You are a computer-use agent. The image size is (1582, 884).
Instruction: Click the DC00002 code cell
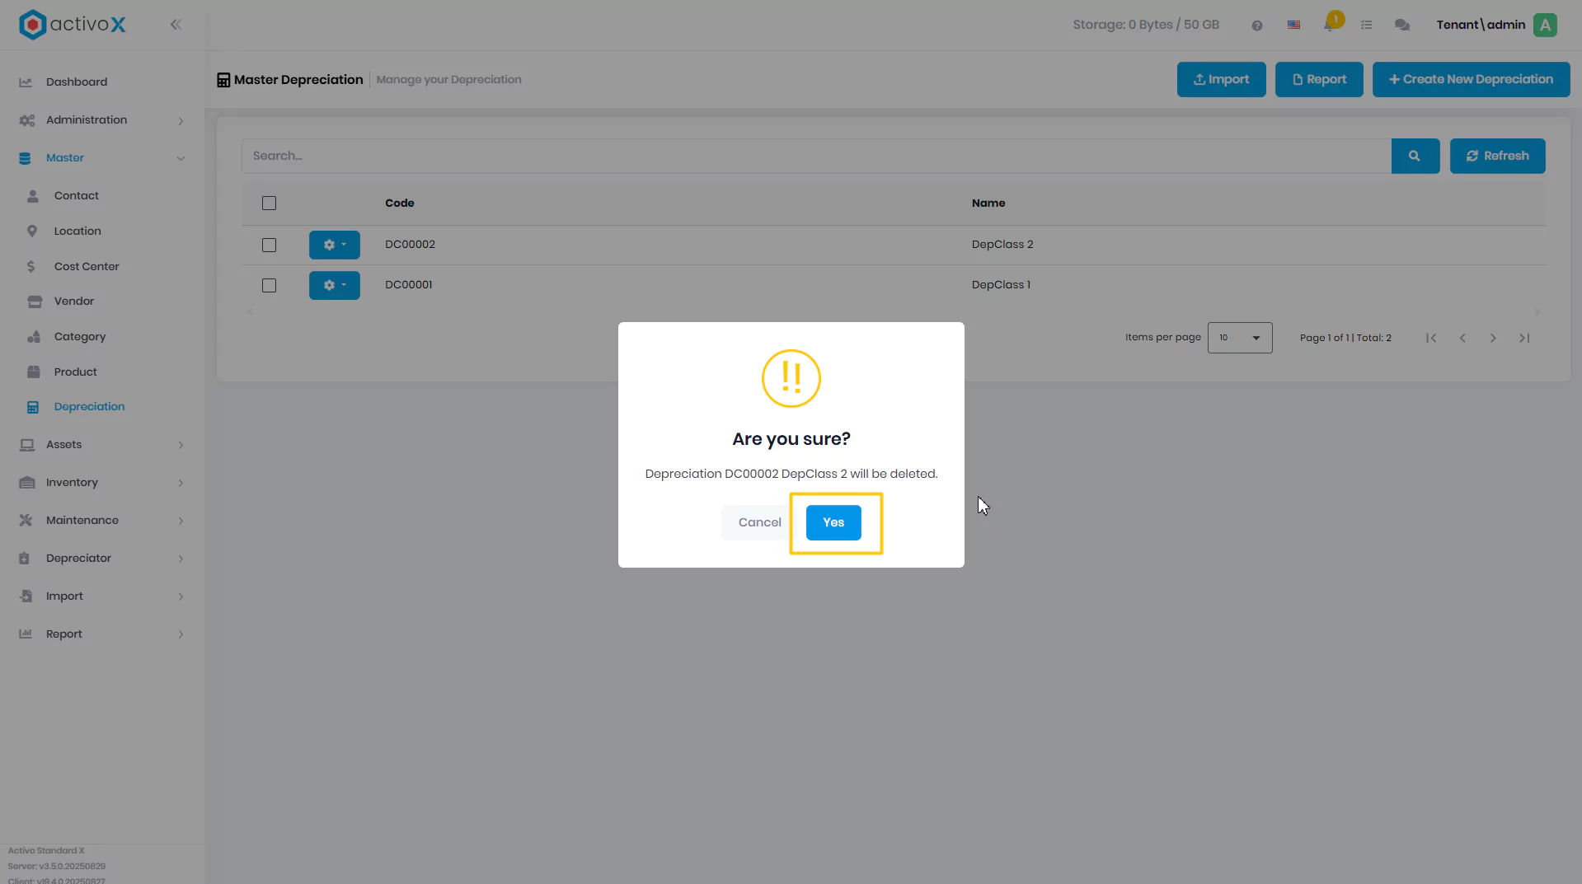[410, 245]
